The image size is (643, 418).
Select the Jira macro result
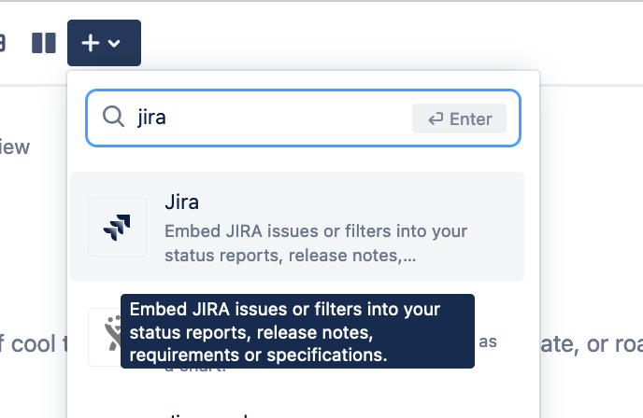tap(297, 227)
